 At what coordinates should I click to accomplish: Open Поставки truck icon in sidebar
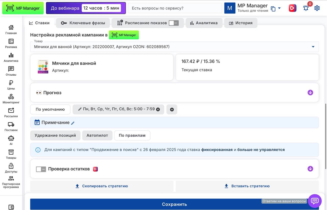click(x=11, y=126)
